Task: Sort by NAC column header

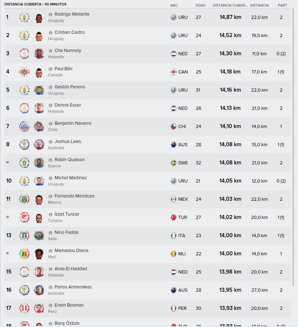Action: coord(174,5)
